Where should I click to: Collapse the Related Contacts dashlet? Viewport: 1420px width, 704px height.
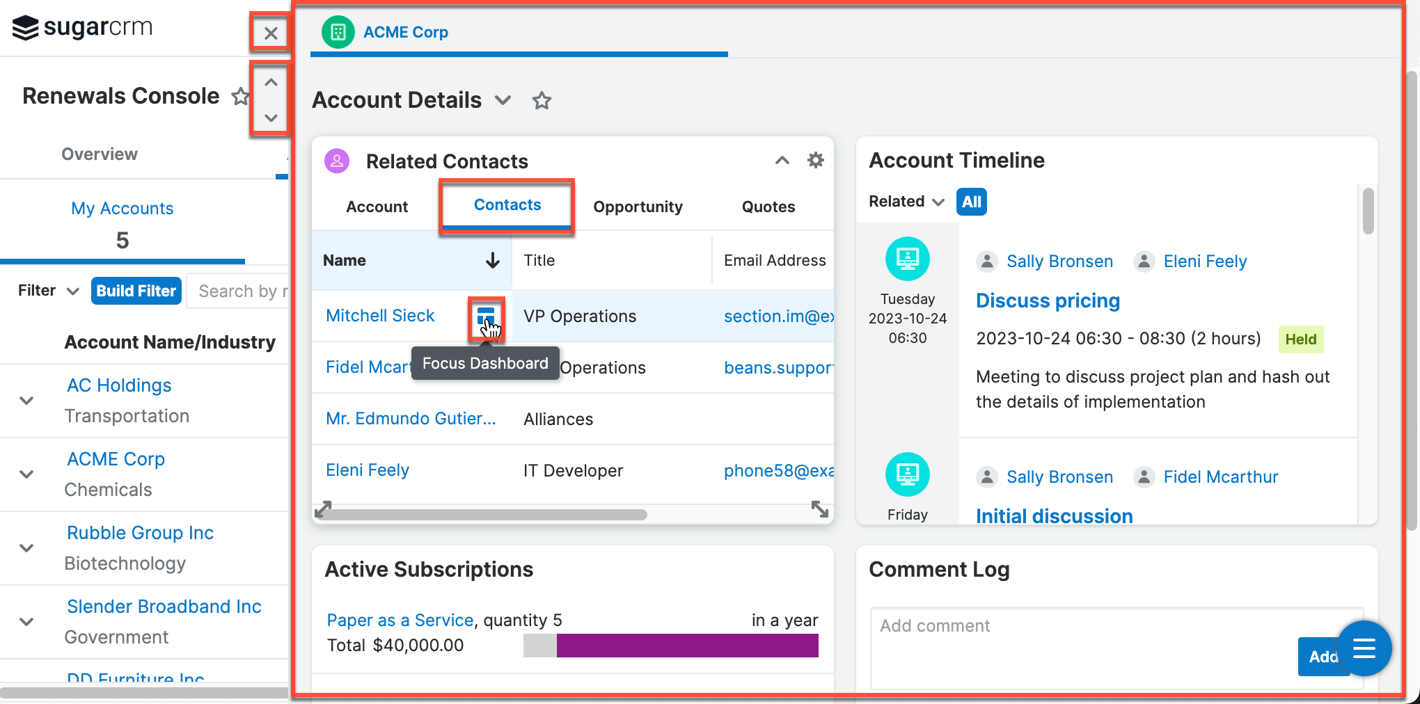tap(782, 161)
